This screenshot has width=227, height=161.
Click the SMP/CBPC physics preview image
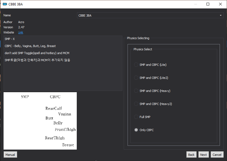point(40,121)
